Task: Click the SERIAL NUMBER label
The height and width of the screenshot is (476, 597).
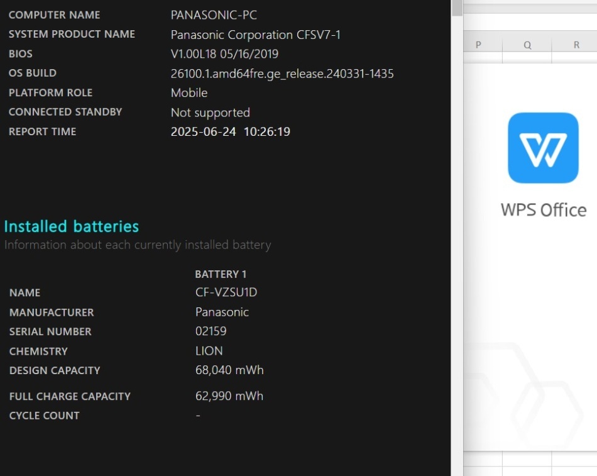Action: (x=50, y=331)
